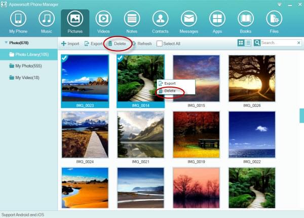Click the vertical scrollbar handle
Viewport: 304px width, 218px height.
301,115
